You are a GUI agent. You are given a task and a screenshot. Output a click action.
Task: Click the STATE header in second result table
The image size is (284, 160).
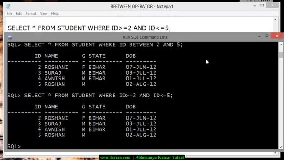(97, 107)
